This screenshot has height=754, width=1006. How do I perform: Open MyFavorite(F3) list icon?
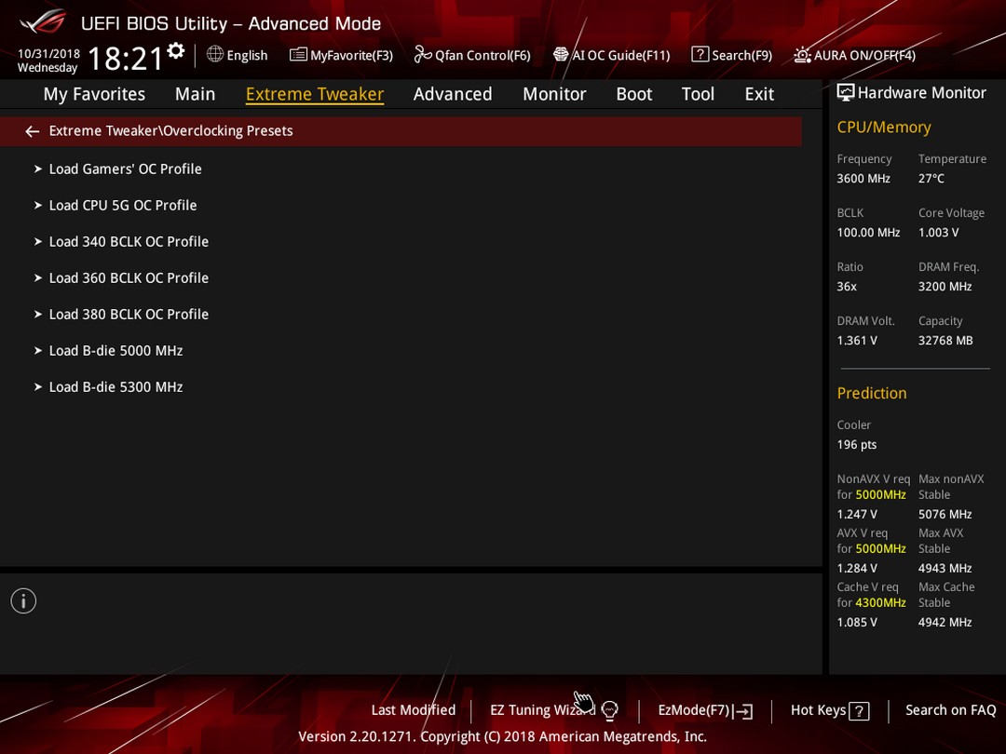point(298,55)
